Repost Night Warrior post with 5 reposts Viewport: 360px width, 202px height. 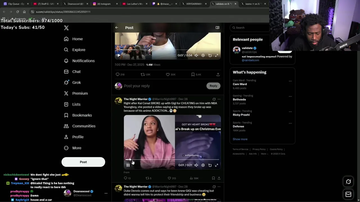click(148, 178)
